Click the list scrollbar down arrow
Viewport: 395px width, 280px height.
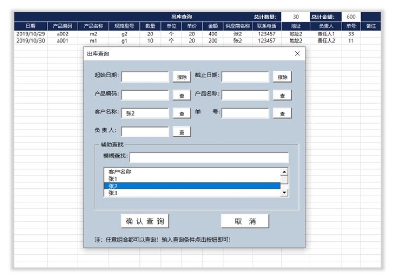pos(284,193)
